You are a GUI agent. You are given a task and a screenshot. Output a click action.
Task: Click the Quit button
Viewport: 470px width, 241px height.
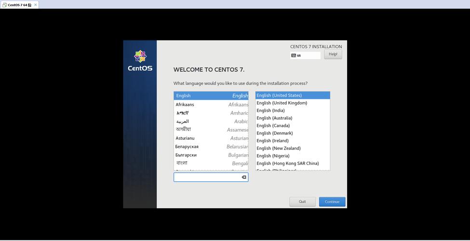coord(302,201)
